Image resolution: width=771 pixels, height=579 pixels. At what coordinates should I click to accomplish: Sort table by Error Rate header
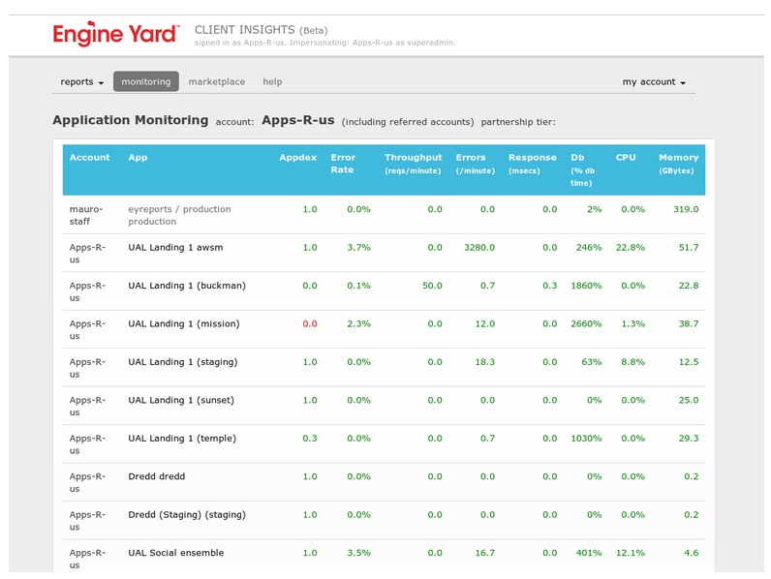coord(343,164)
